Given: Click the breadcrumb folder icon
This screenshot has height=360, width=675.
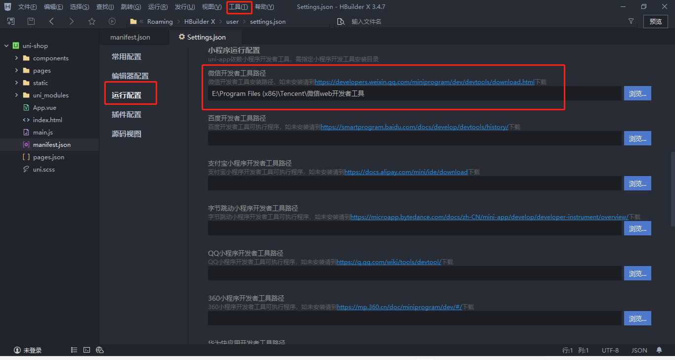Looking at the screenshot, I should 133,21.
